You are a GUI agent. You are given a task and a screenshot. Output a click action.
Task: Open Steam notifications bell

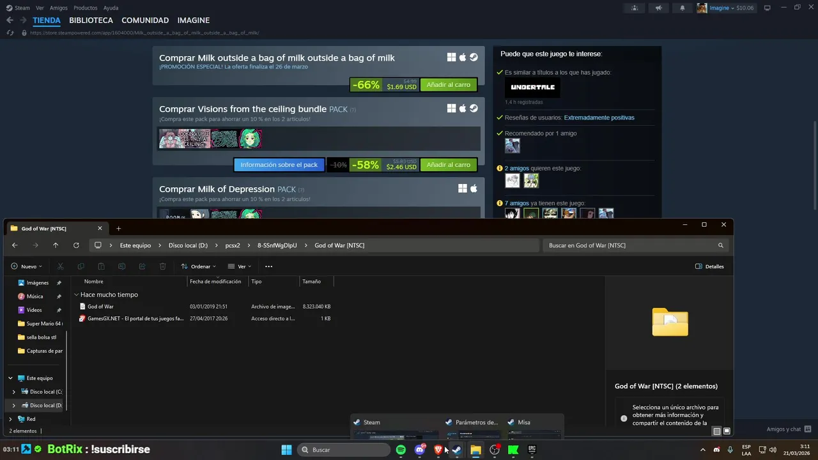pos(682,8)
